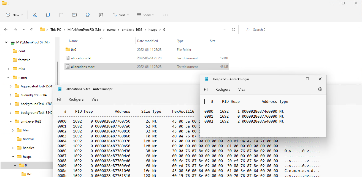Click the Share icon in toolbar
The height and width of the screenshot is (177, 362).
coord(88,15)
